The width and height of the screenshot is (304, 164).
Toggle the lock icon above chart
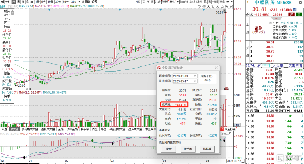pos(222,6)
